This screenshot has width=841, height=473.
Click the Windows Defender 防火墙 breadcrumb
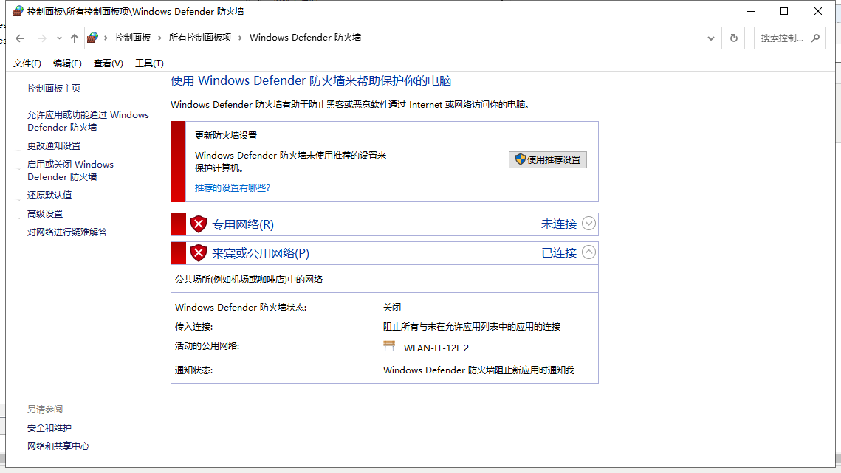pos(305,38)
